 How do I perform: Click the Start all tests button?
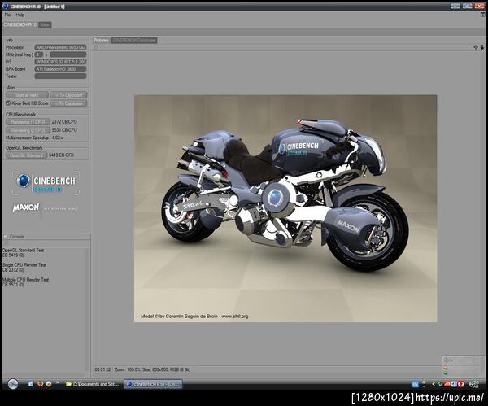(x=27, y=95)
